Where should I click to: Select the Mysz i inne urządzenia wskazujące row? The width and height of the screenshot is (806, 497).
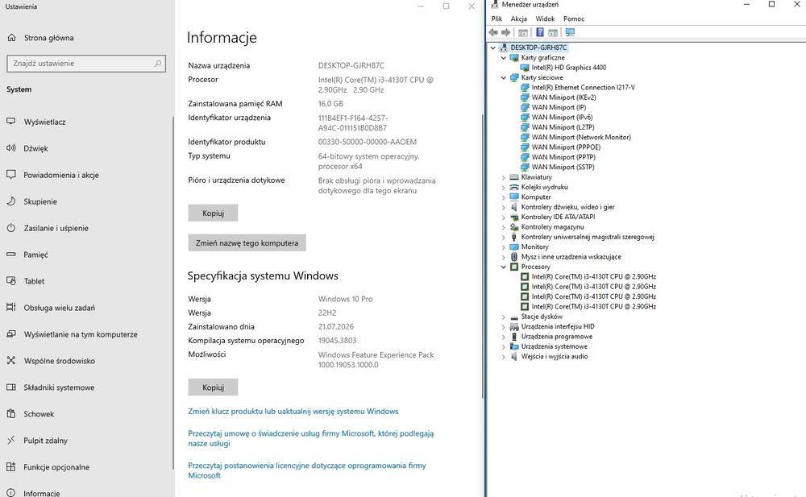click(571, 256)
